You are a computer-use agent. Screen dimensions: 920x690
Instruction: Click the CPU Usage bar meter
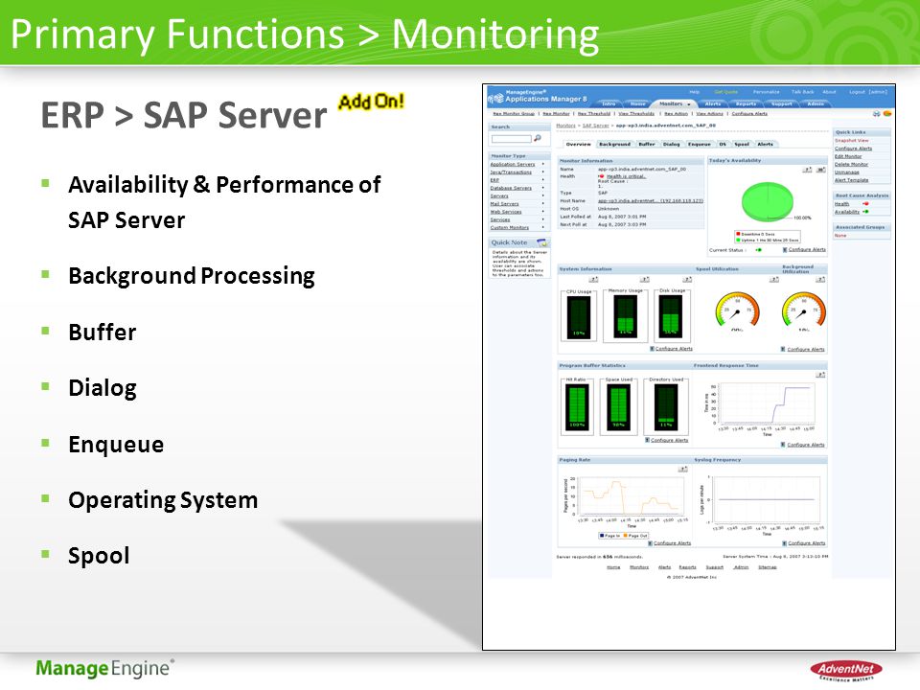point(579,317)
